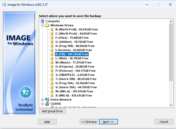The height and width of the screenshot is (129, 176).
Task: Click the drive icon for M: (Music)
Action: pyautogui.click(x=52, y=62)
